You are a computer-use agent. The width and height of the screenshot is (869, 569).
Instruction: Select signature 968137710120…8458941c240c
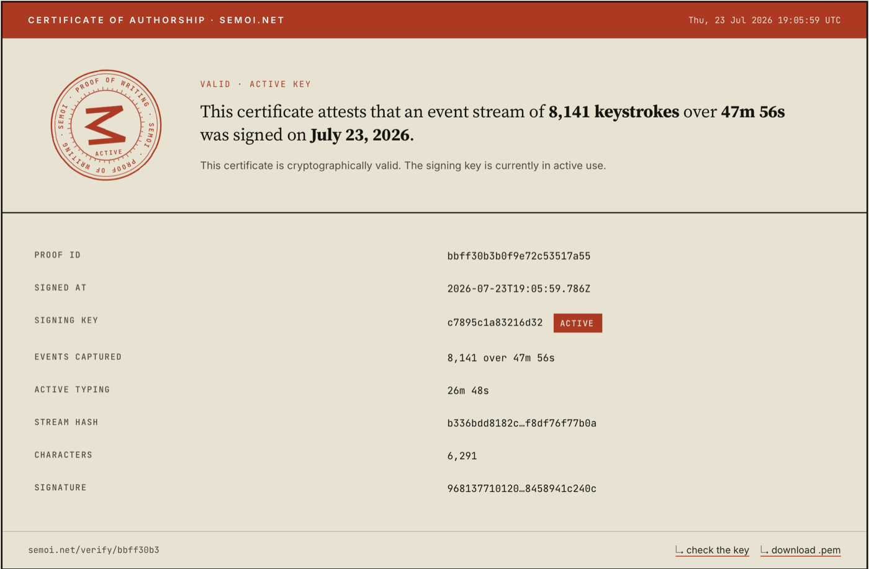522,489
